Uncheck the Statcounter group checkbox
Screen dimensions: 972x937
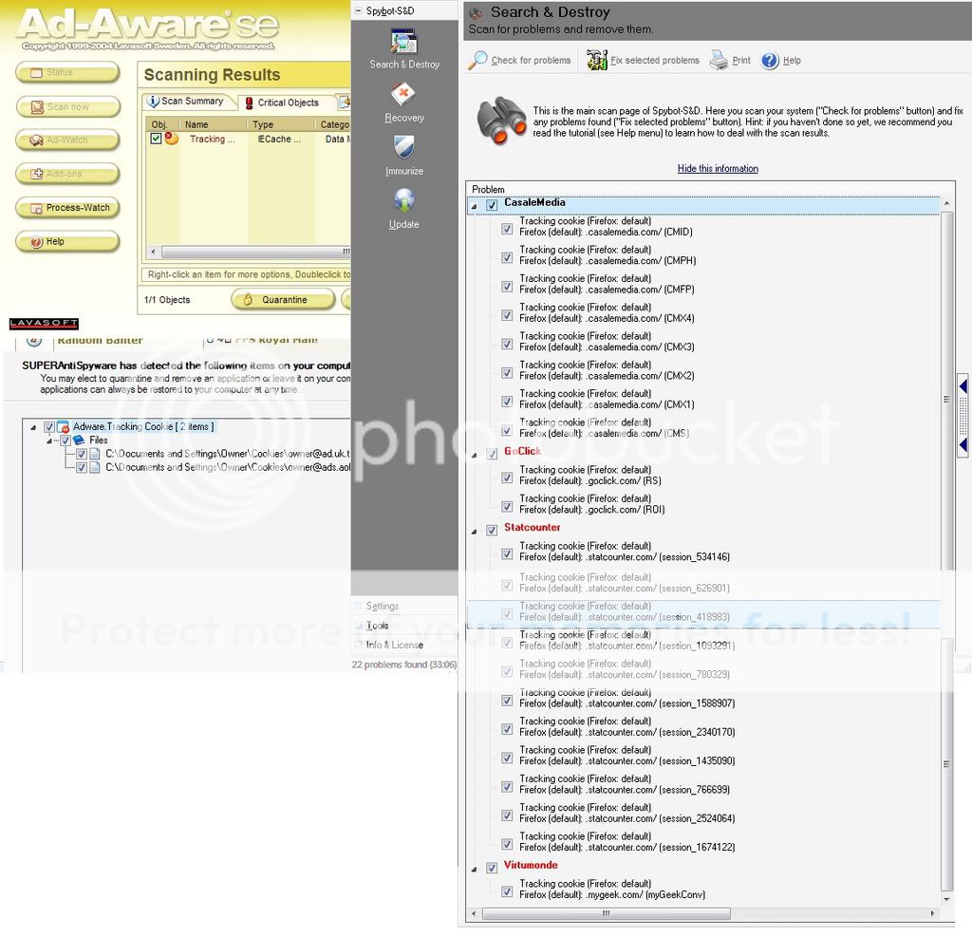click(492, 530)
